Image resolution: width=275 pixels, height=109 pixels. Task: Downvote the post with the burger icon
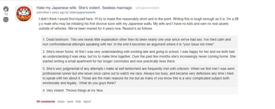pyautogui.click(x=6, y=19)
